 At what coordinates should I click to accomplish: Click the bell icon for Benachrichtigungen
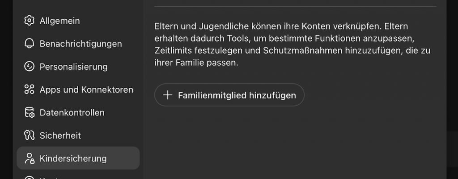29,44
